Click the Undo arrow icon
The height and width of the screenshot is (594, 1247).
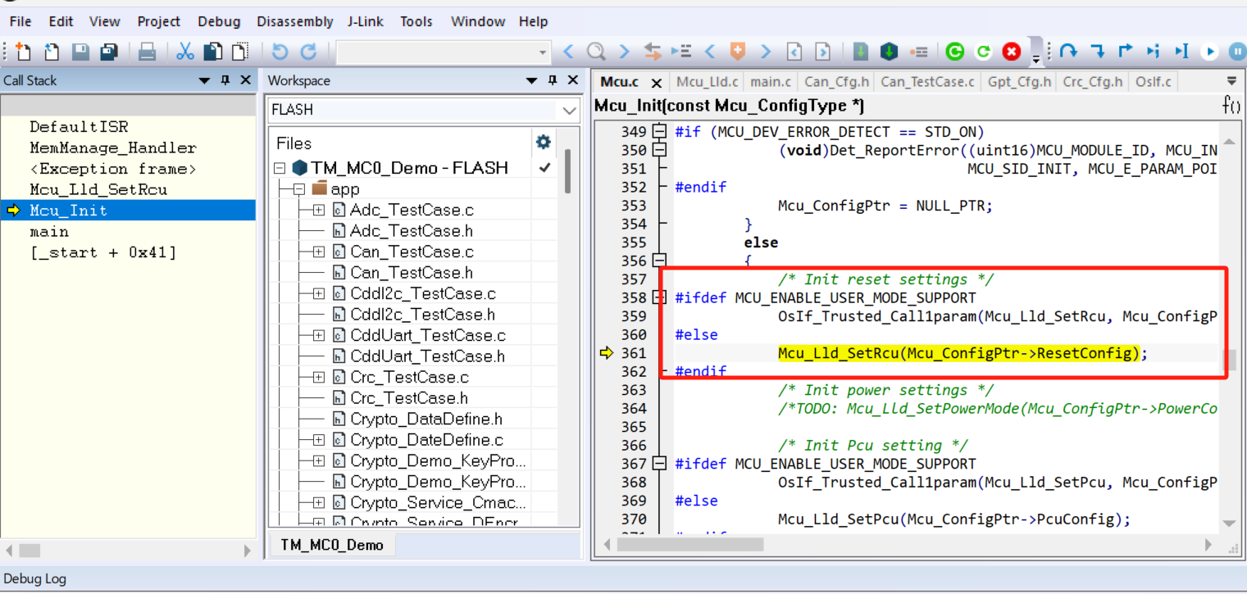(280, 52)
